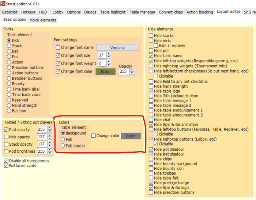This screenshot has height=200, width=256.
Task: Go to the Hotkeys tab
Action: 29,12
